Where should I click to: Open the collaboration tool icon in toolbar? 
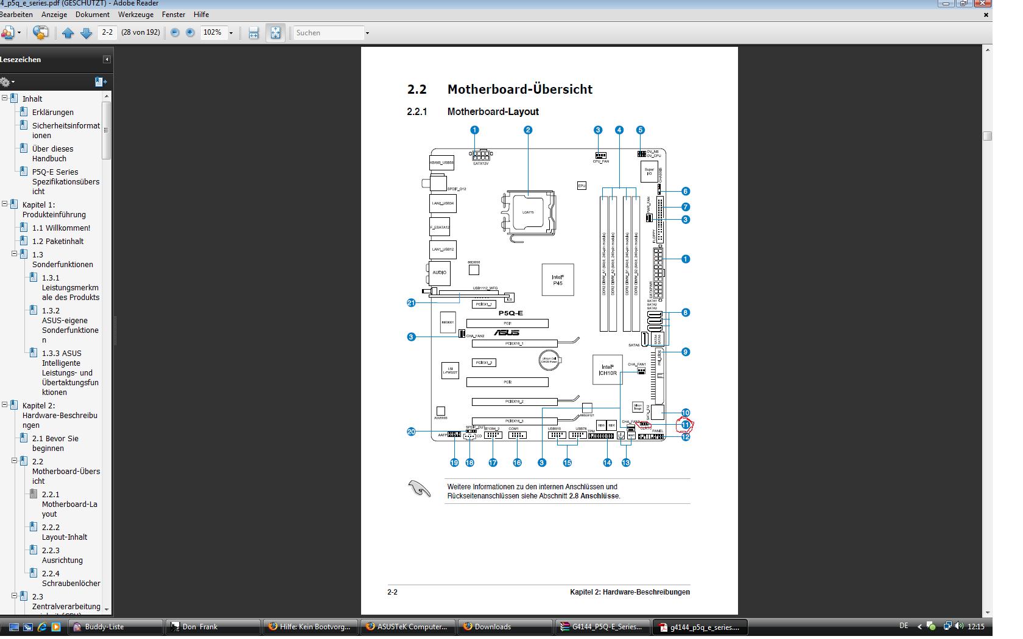click(x=8, y=32)
